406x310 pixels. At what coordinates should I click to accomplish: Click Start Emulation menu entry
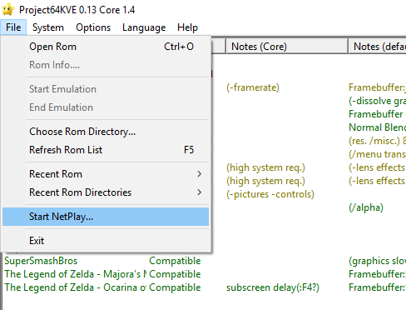pyautogui.click(x=106, y=89)
